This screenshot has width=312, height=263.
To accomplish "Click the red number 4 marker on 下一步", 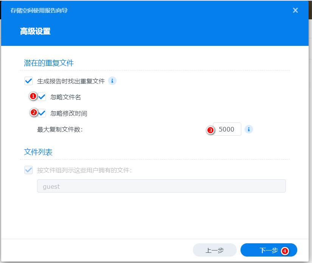I will 285,251.
